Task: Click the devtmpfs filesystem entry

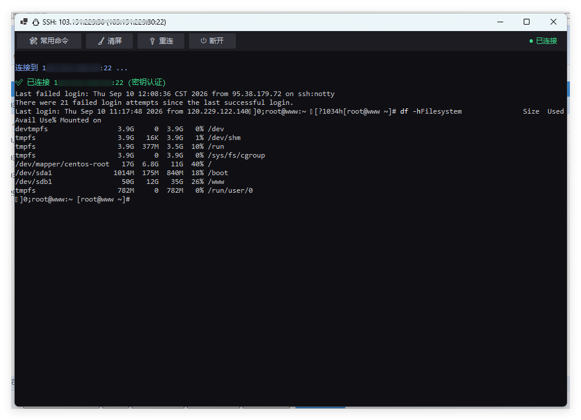Action: click(x=32, y=129)
